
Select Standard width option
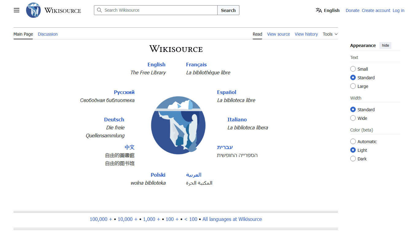[x=353, y=109]
